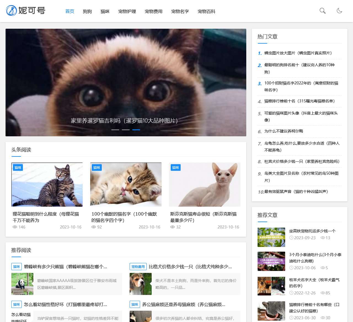The image size is (353, 322).
Task: Select the 宠物百科 navigation menu item
Action: (x=206, y=11)
